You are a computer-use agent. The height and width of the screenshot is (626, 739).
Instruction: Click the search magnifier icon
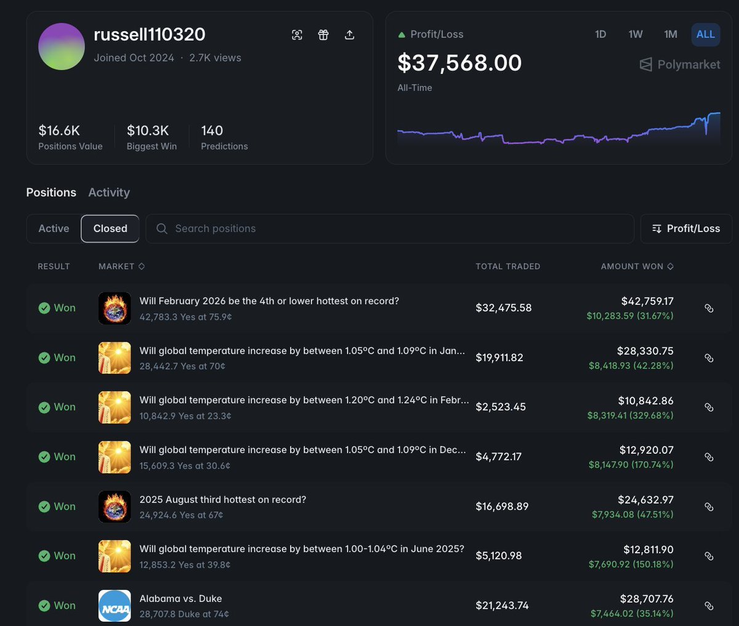(x=162, y=228)
